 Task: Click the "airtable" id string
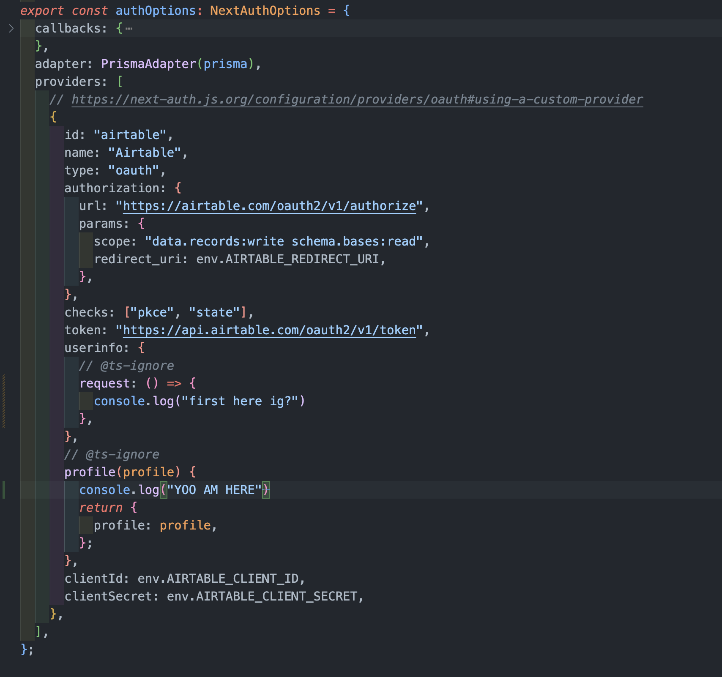pos(130,135)
